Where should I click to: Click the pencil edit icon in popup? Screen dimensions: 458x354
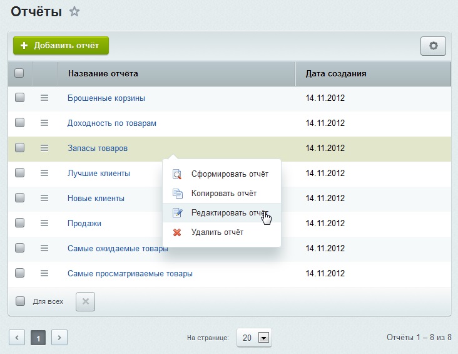click(177, 212)
